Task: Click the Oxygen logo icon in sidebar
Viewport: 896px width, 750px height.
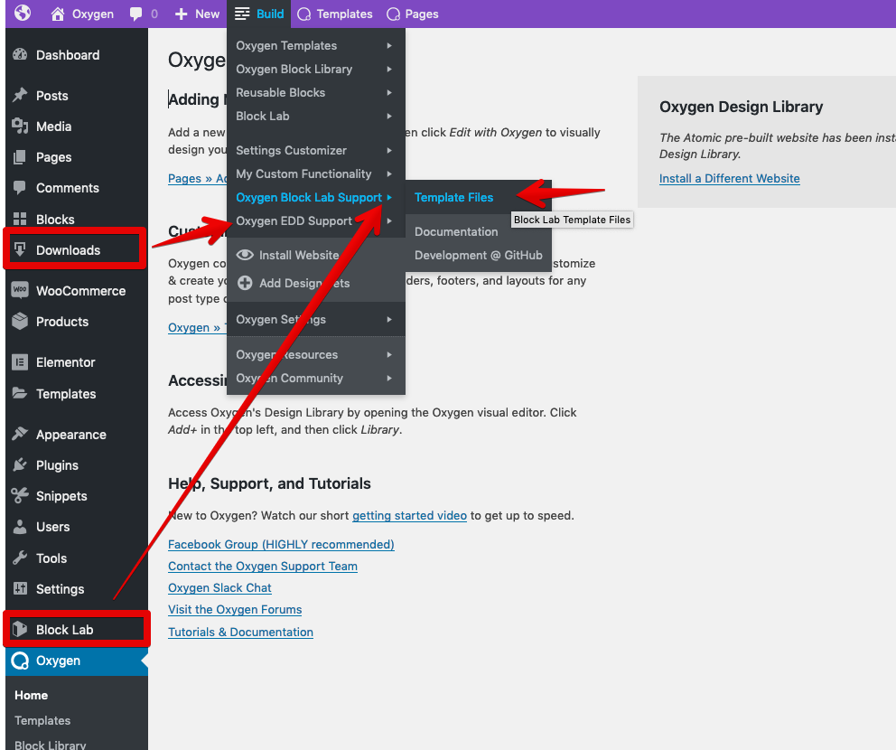Action: tap(20, 661)
